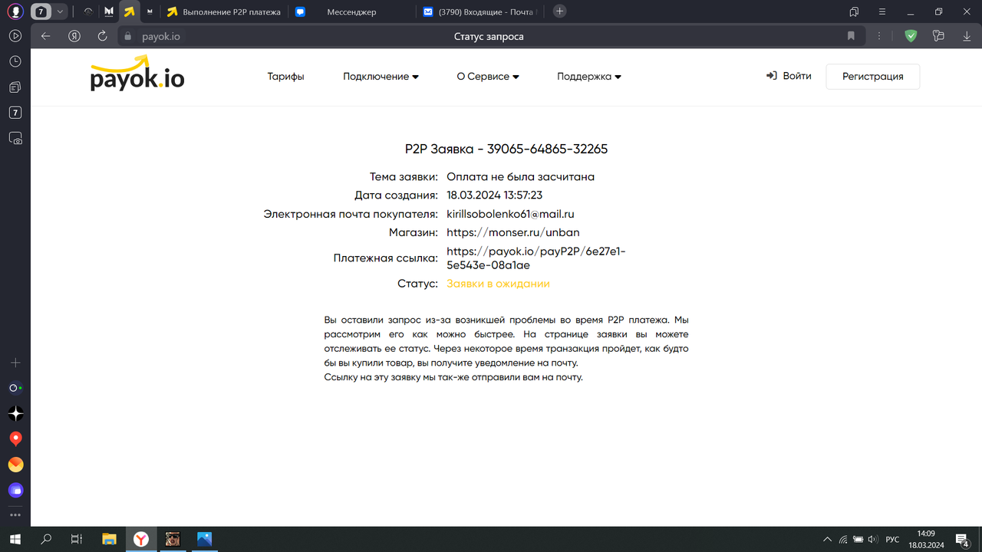Viewport: 982px width, 552px height.
Task: Click the payok.io address bar field
Action: pyautogui.click(x=162, y=36)
